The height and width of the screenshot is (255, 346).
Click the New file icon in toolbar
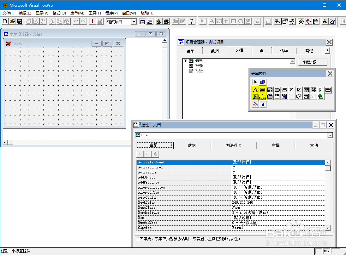(x=5, y=21)
